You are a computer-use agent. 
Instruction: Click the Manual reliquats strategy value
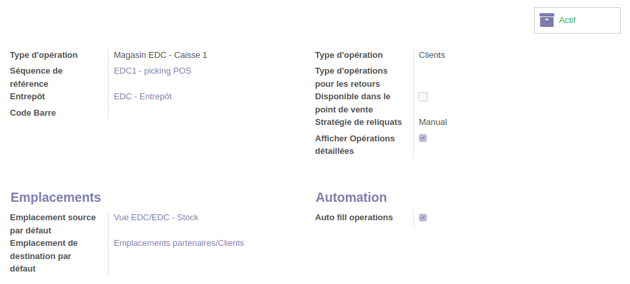[433, 122]
